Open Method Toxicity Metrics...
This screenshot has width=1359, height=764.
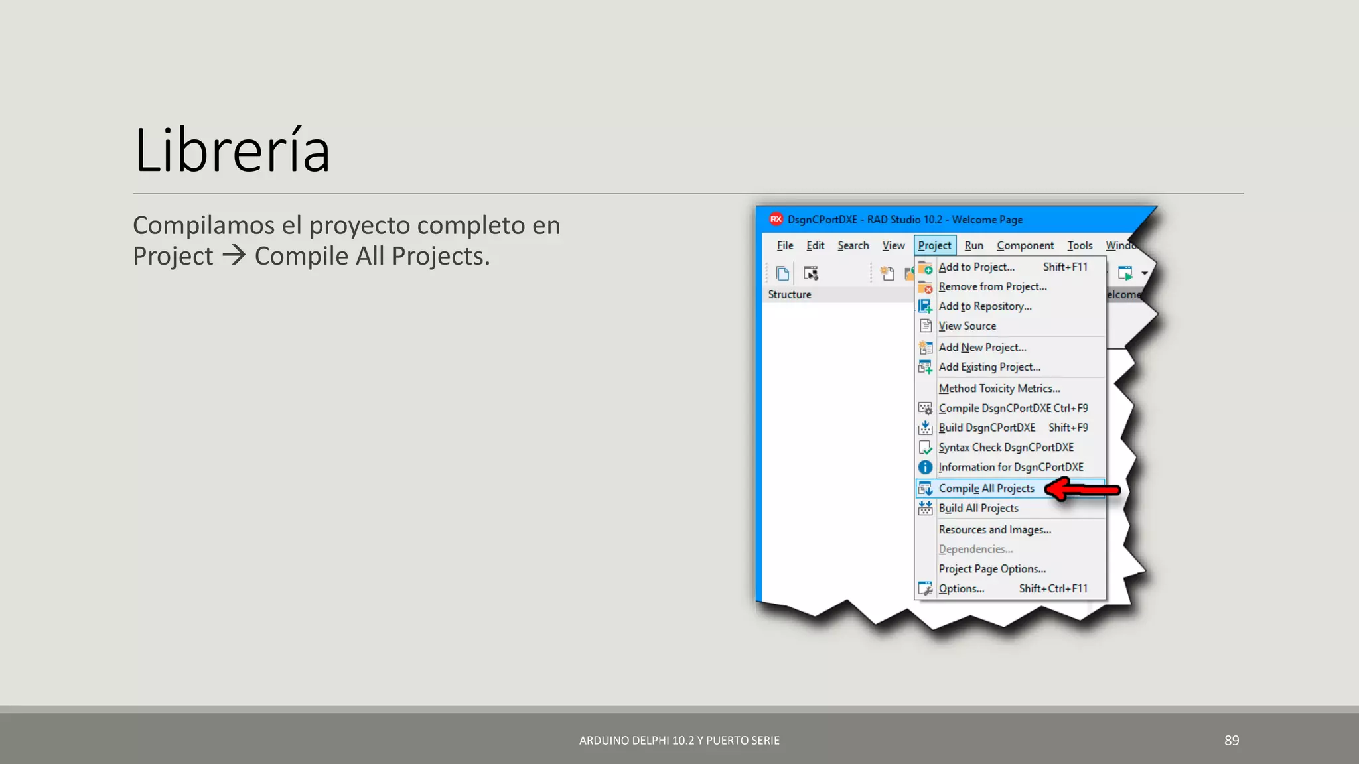pos(1010,389)
